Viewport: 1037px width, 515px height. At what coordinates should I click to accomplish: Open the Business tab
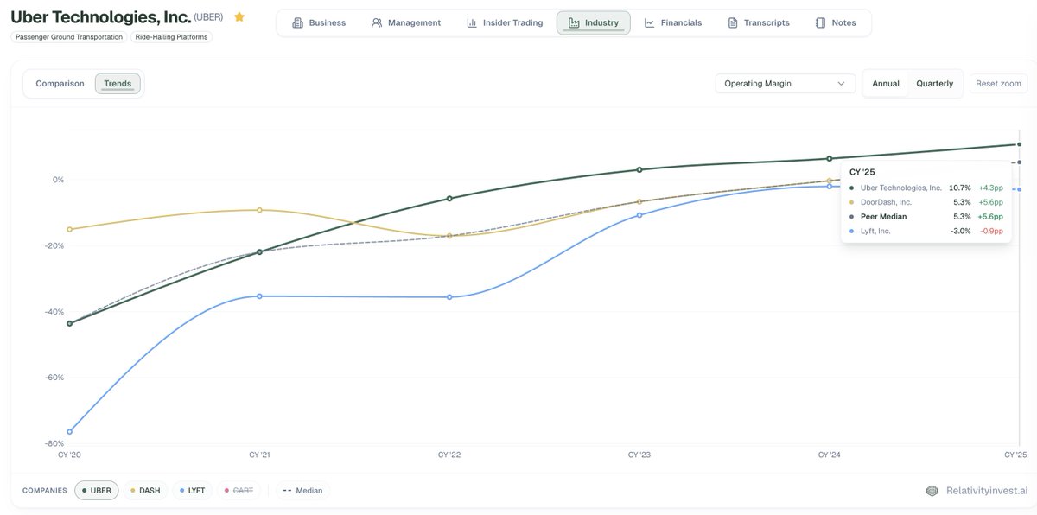pyautogui.click(x=319, y=22)
